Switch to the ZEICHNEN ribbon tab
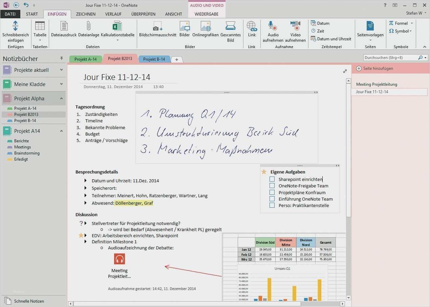 (85, 14)
